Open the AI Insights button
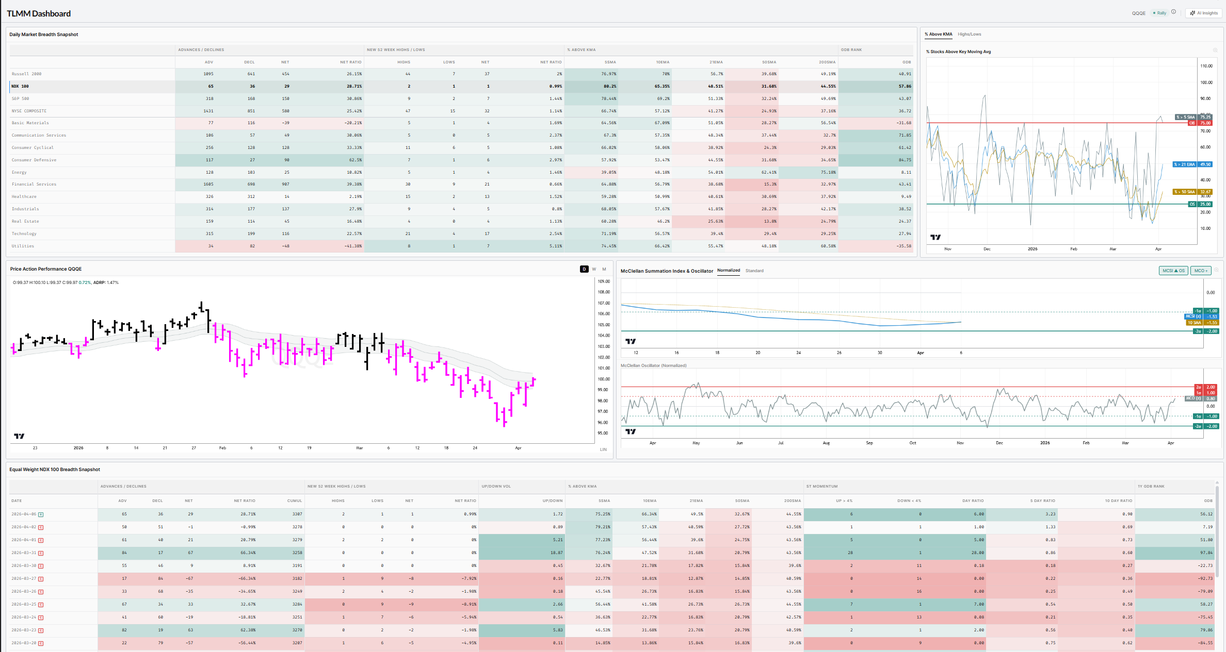 (1203, 13)
